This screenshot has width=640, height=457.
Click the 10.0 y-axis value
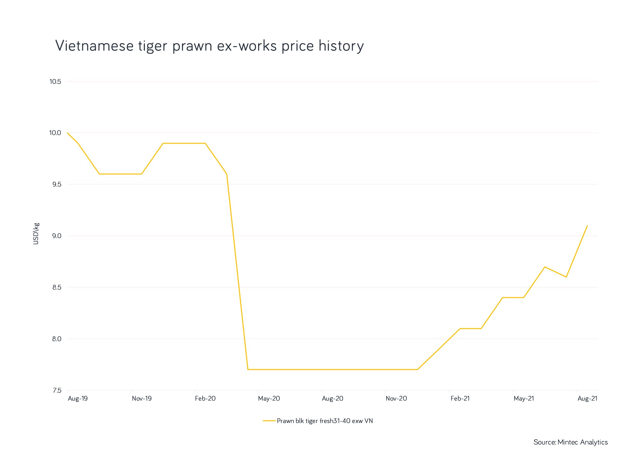[x=55, y=133]
